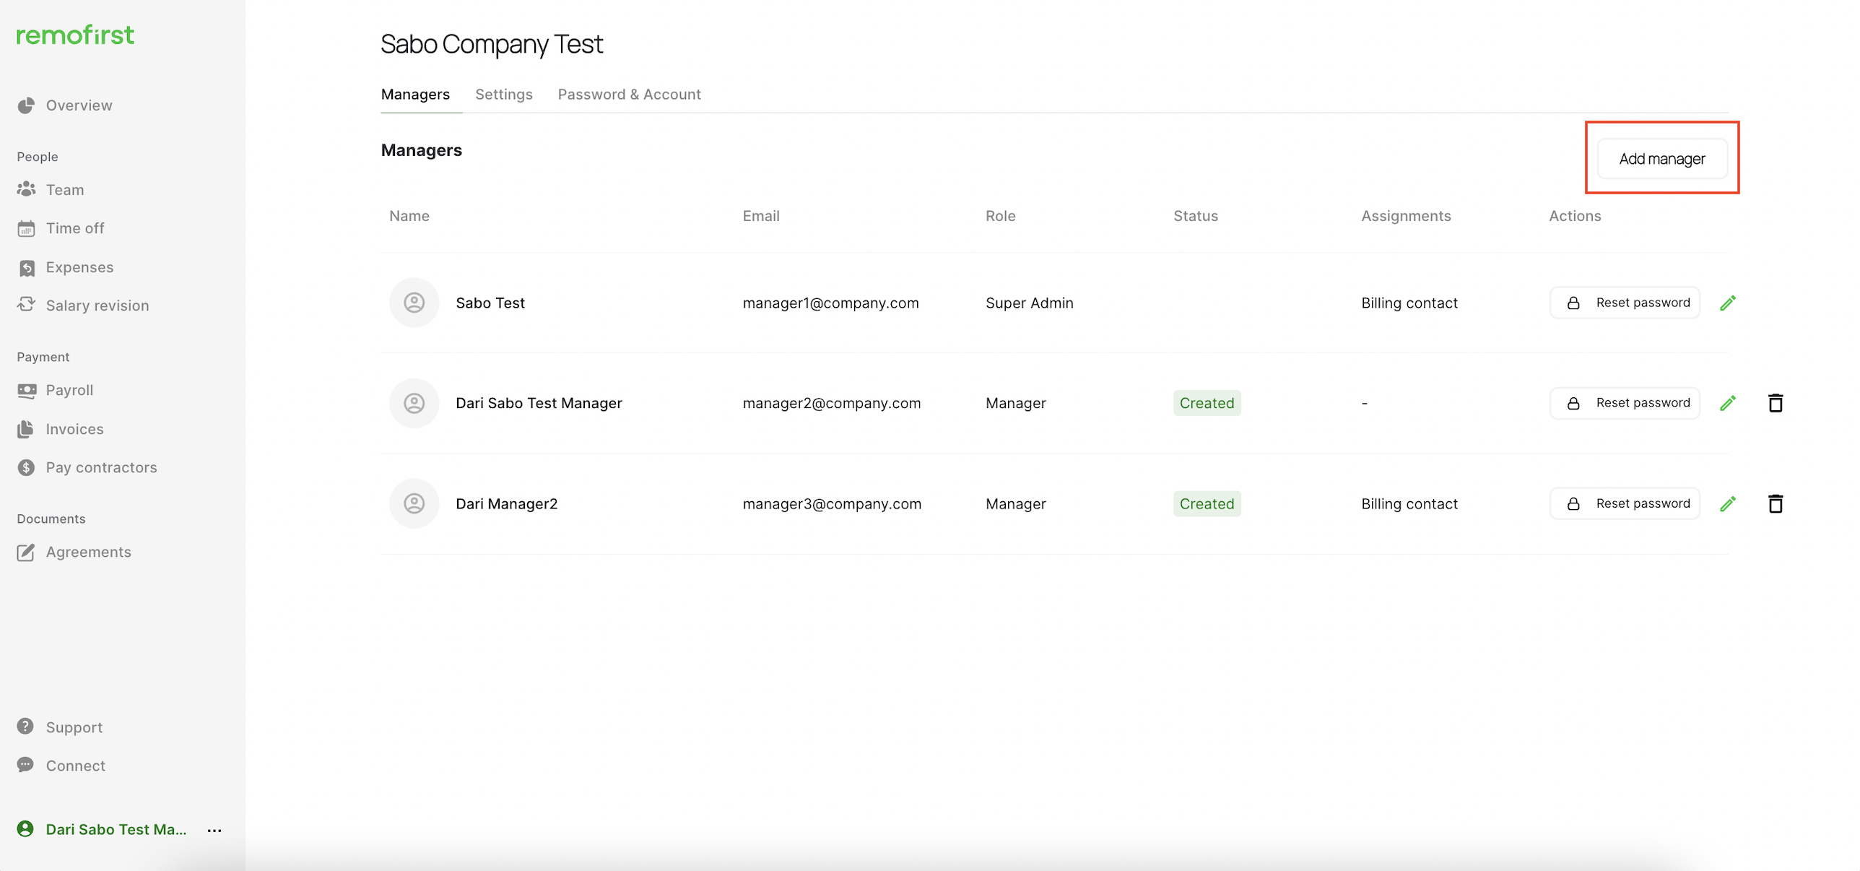Click the Connect chat bubble icon
The image size is (1860, 871).
[25, 765]
